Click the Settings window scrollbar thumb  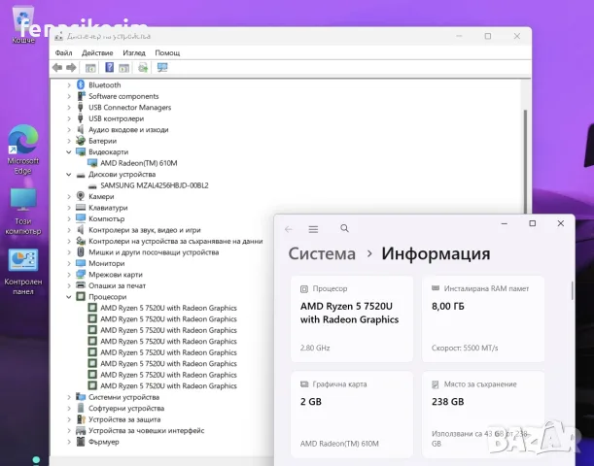pos(572,290)
